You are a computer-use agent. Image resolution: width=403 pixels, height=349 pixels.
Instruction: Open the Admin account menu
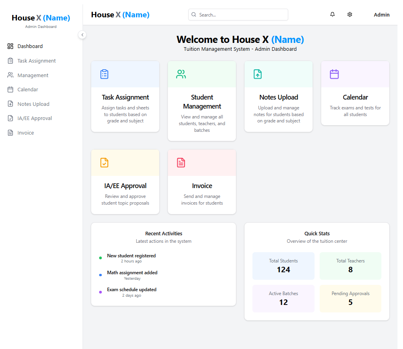[x=381, y=15]
